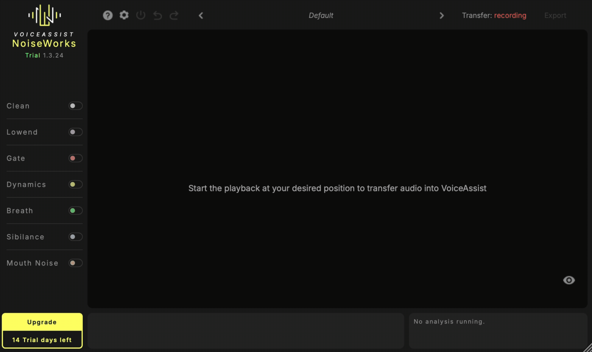Screen dimensions: 592x352
Task: Click the Transfer recording status
Action: coord(494,15)
